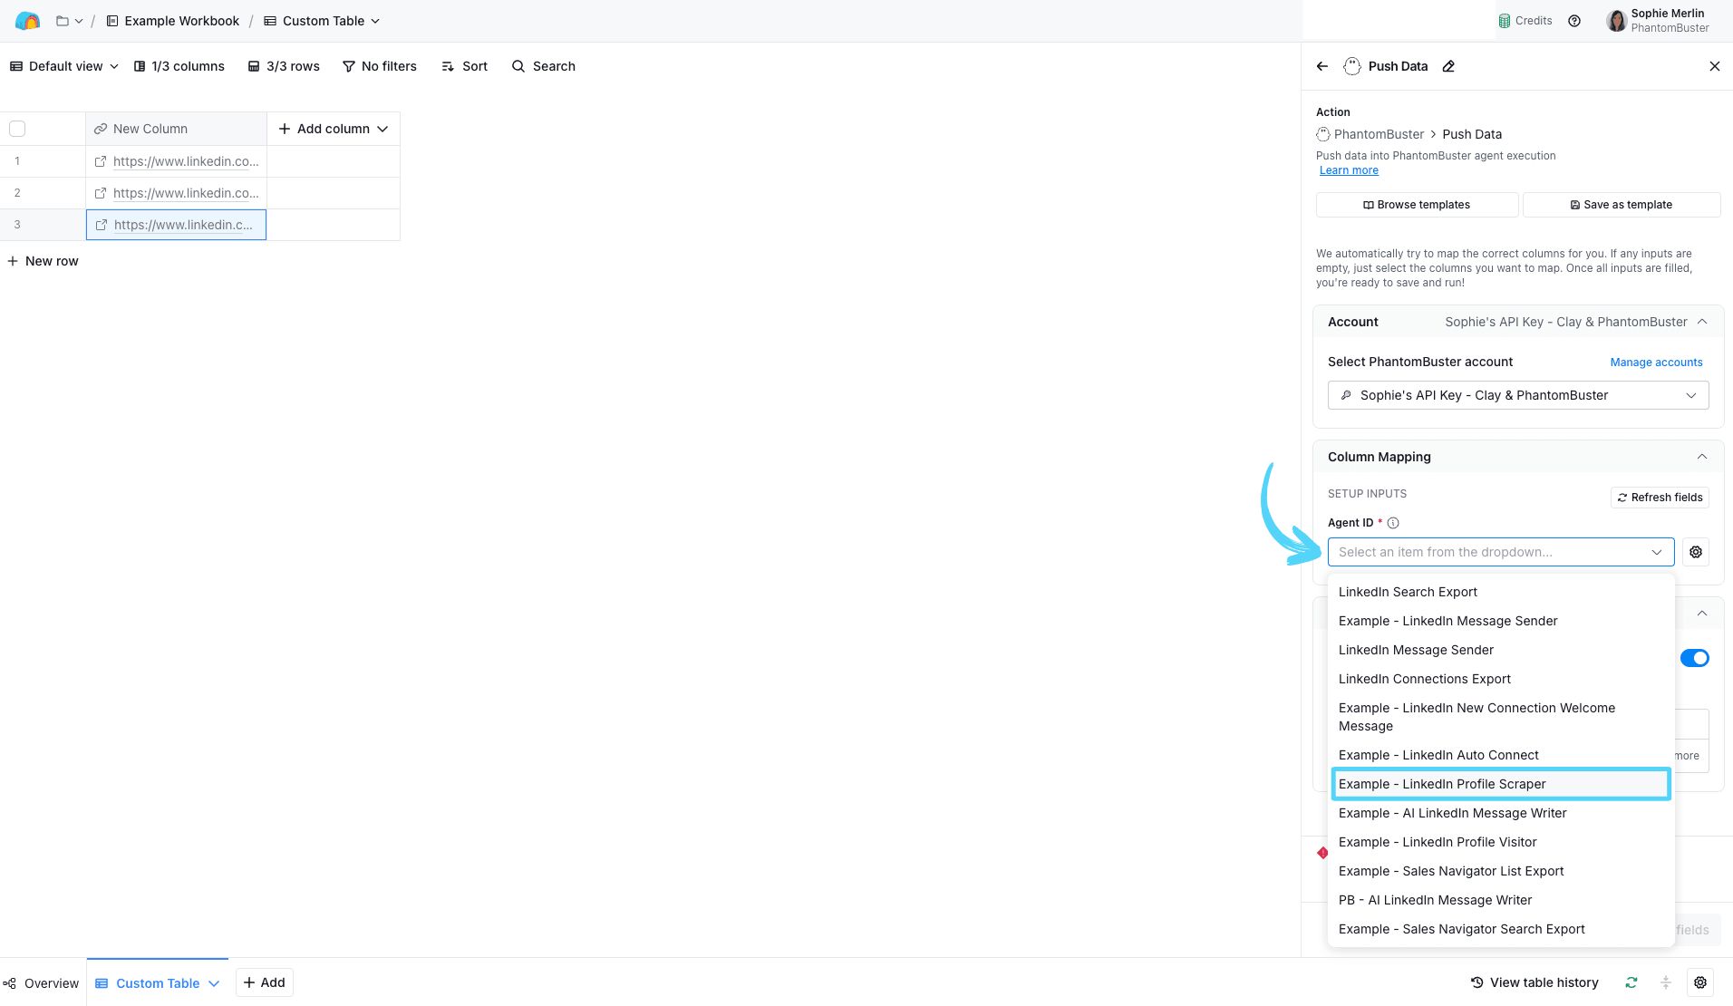Open the Custom Table breadcrumb dropdown
The width and height of the screenshot is (1733, 1006).
(x=322, y=21)
